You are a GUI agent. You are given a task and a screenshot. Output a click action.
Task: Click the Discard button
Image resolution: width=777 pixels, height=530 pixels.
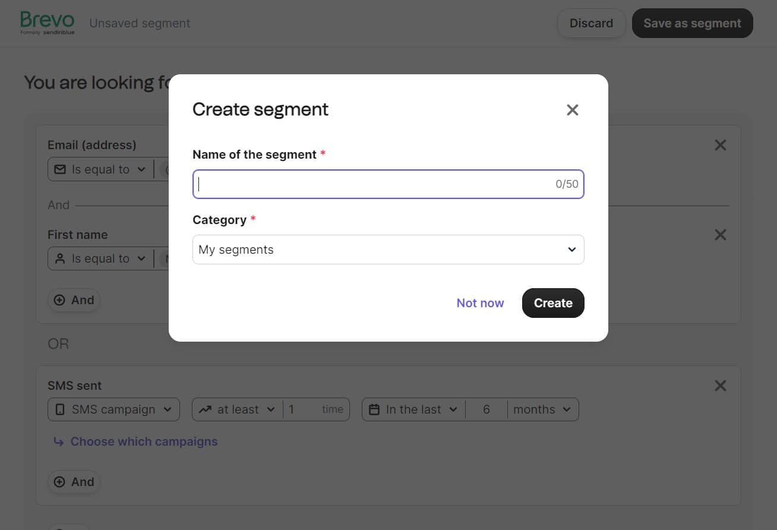point(591,23)
